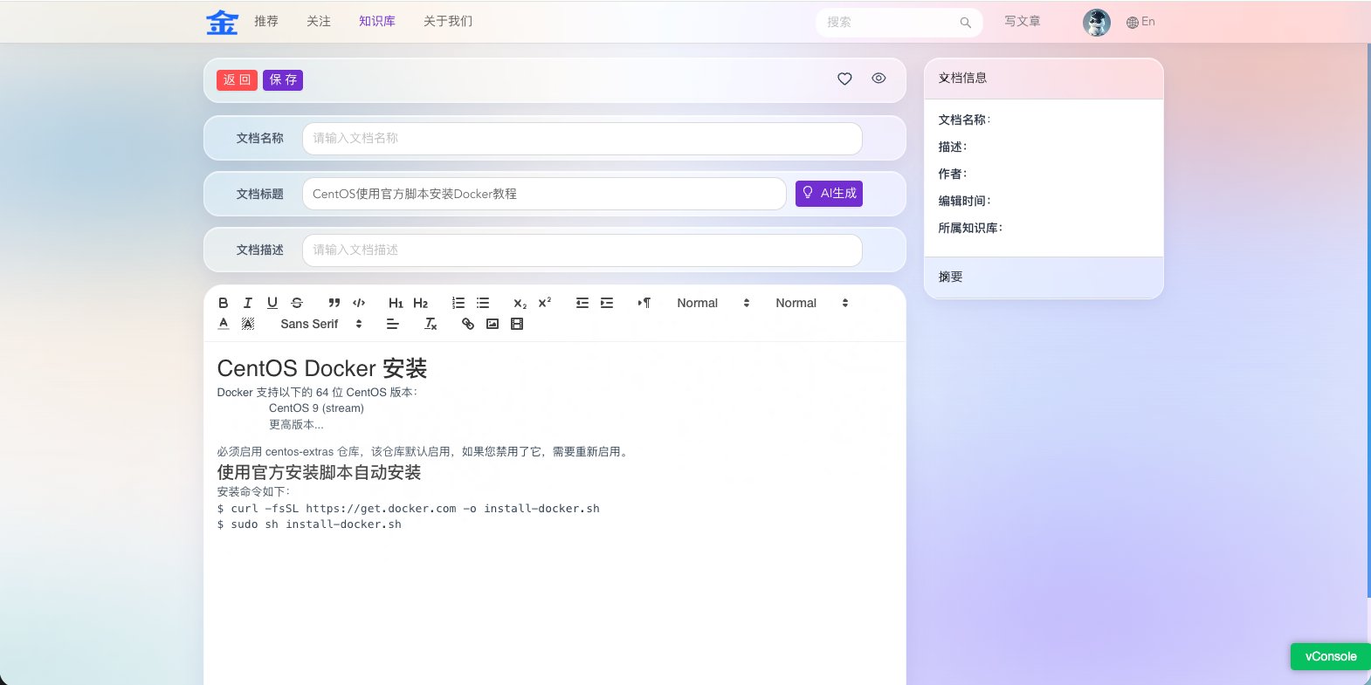
Task: Insert a hyperlink using the link icon
Action: [468, 324]
